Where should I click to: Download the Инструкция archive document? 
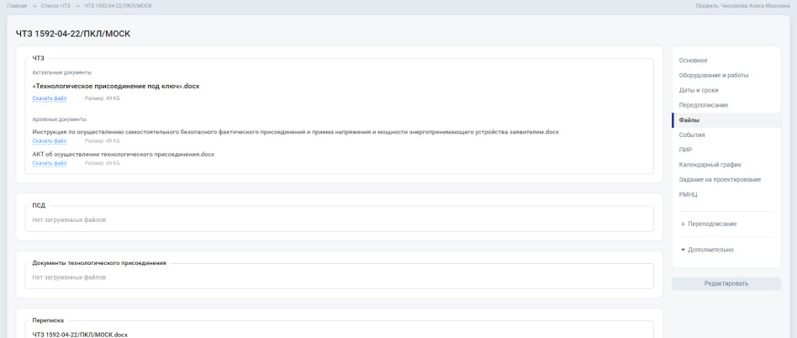click(x=50, y=140)
